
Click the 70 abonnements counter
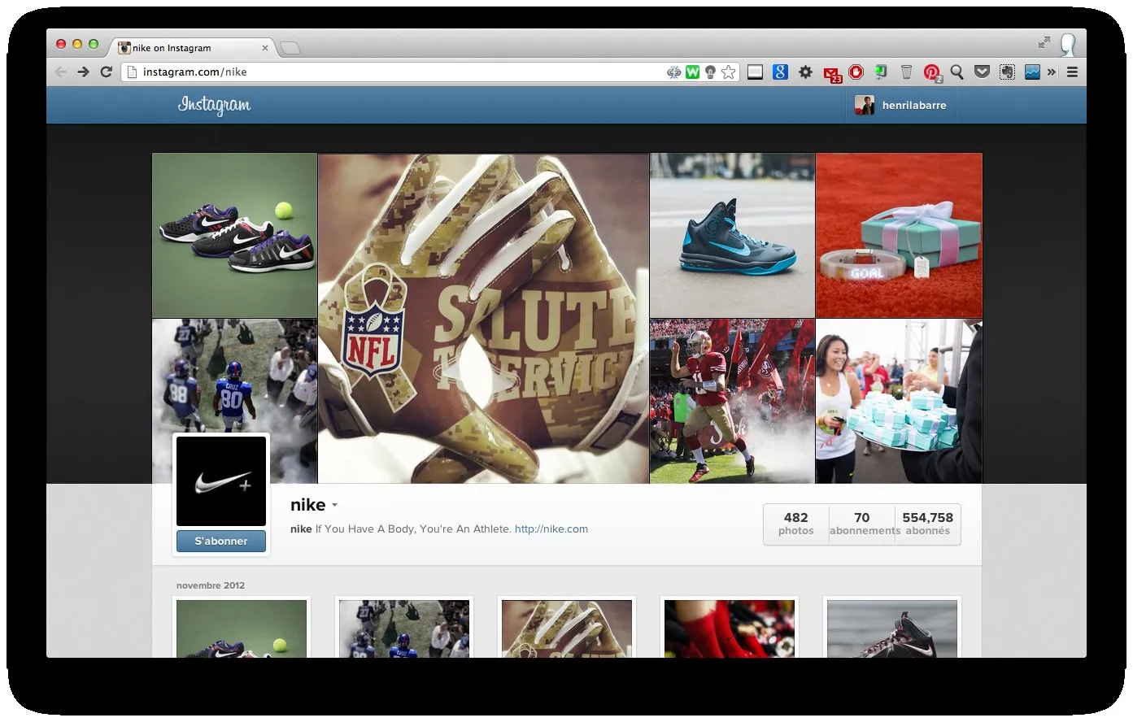[862, 524]
